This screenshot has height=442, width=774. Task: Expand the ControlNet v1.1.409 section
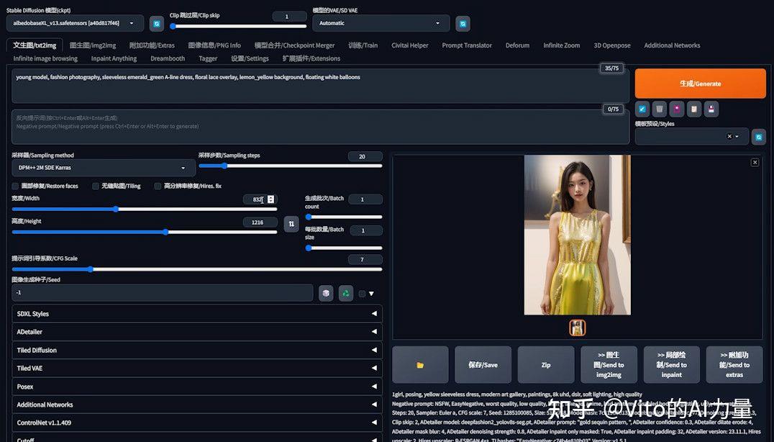197,423
